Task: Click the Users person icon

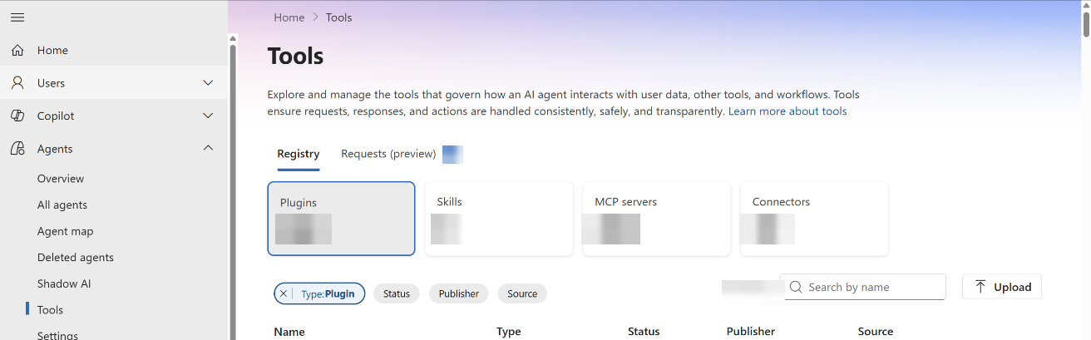Action: click(17, 83)
